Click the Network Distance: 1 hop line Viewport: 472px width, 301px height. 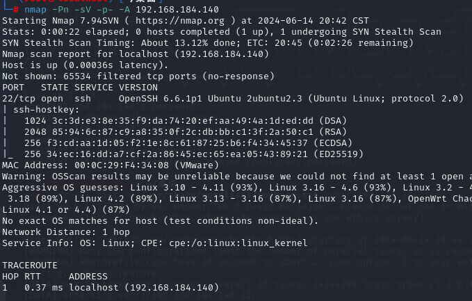[x=66, y=232]
